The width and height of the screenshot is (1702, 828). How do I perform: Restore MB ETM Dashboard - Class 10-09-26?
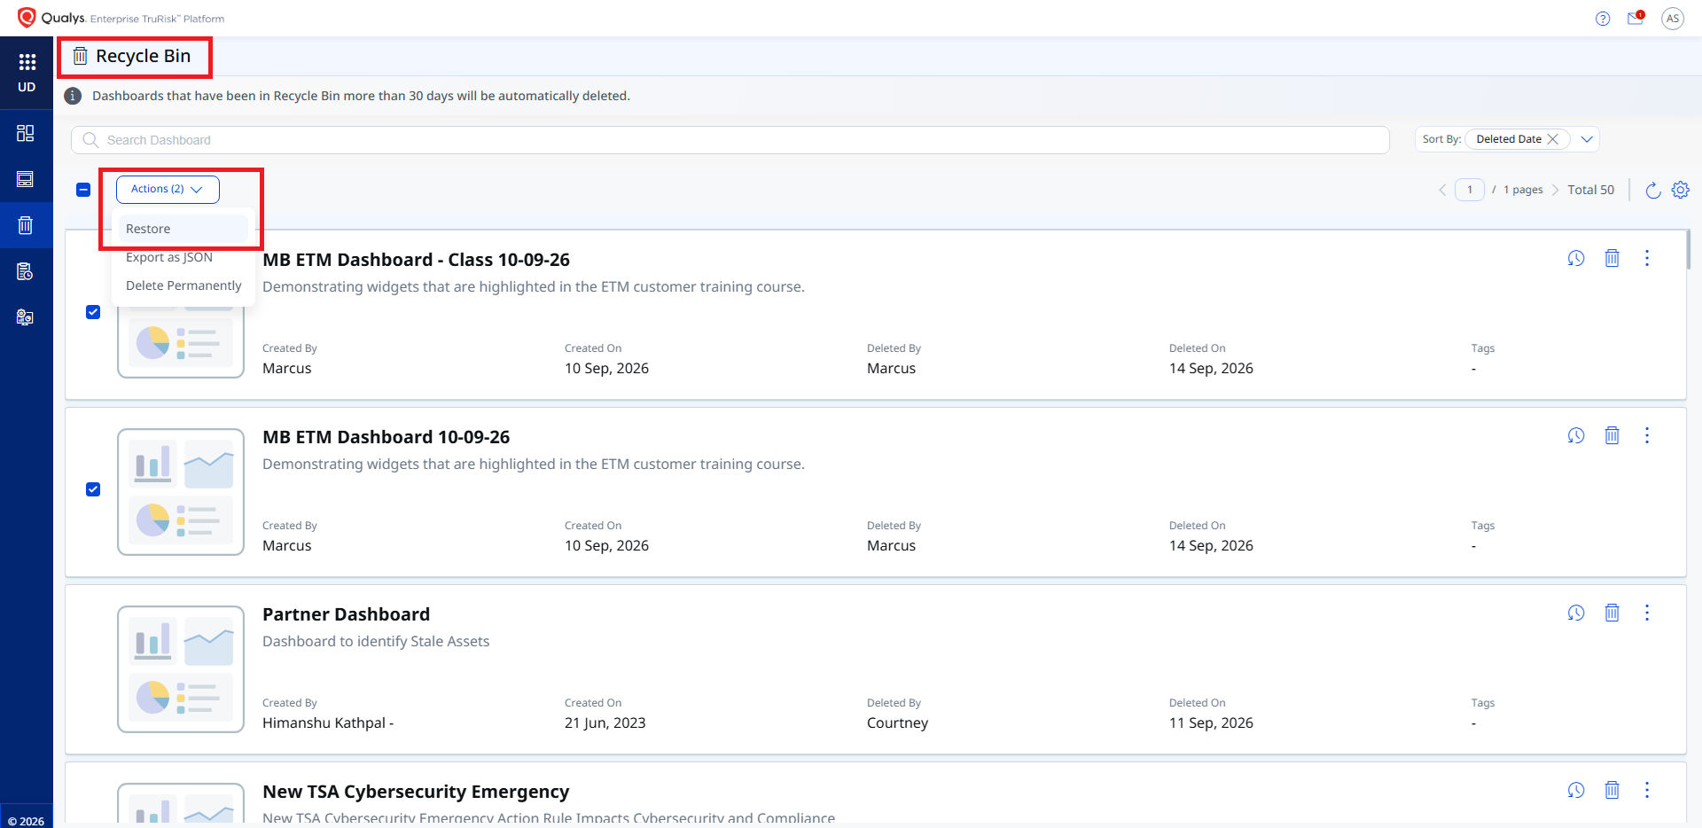click(1576, 258)
